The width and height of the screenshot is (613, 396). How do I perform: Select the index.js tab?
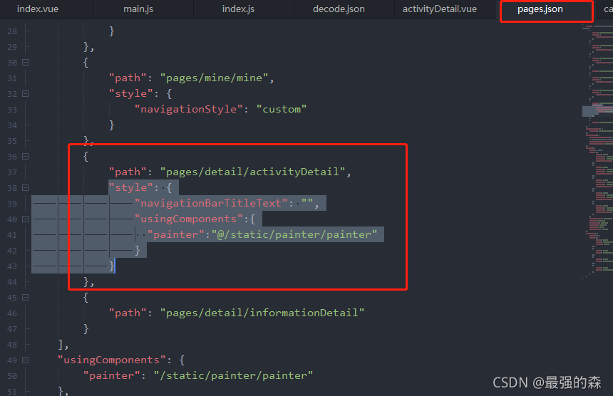click(239, 9)
